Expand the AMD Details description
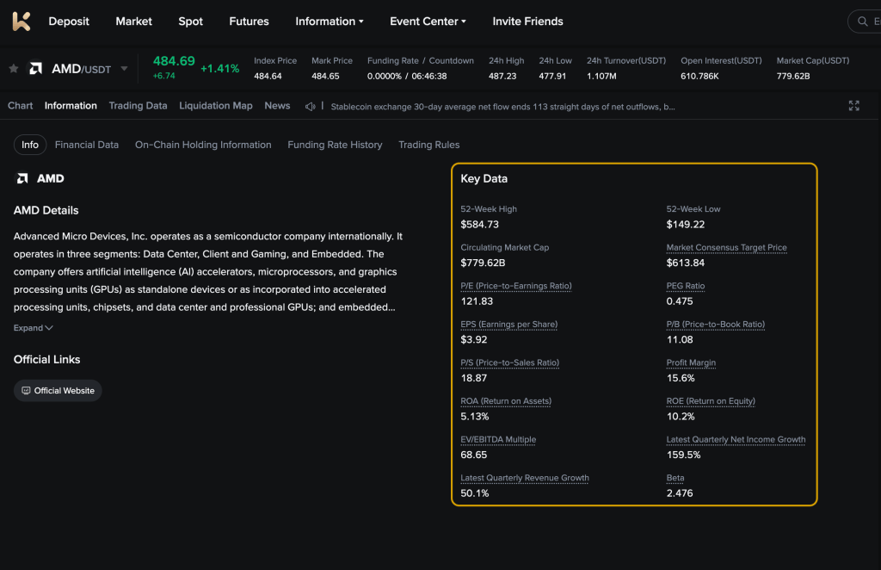The image size is (881, 570). tap(34, 328)
